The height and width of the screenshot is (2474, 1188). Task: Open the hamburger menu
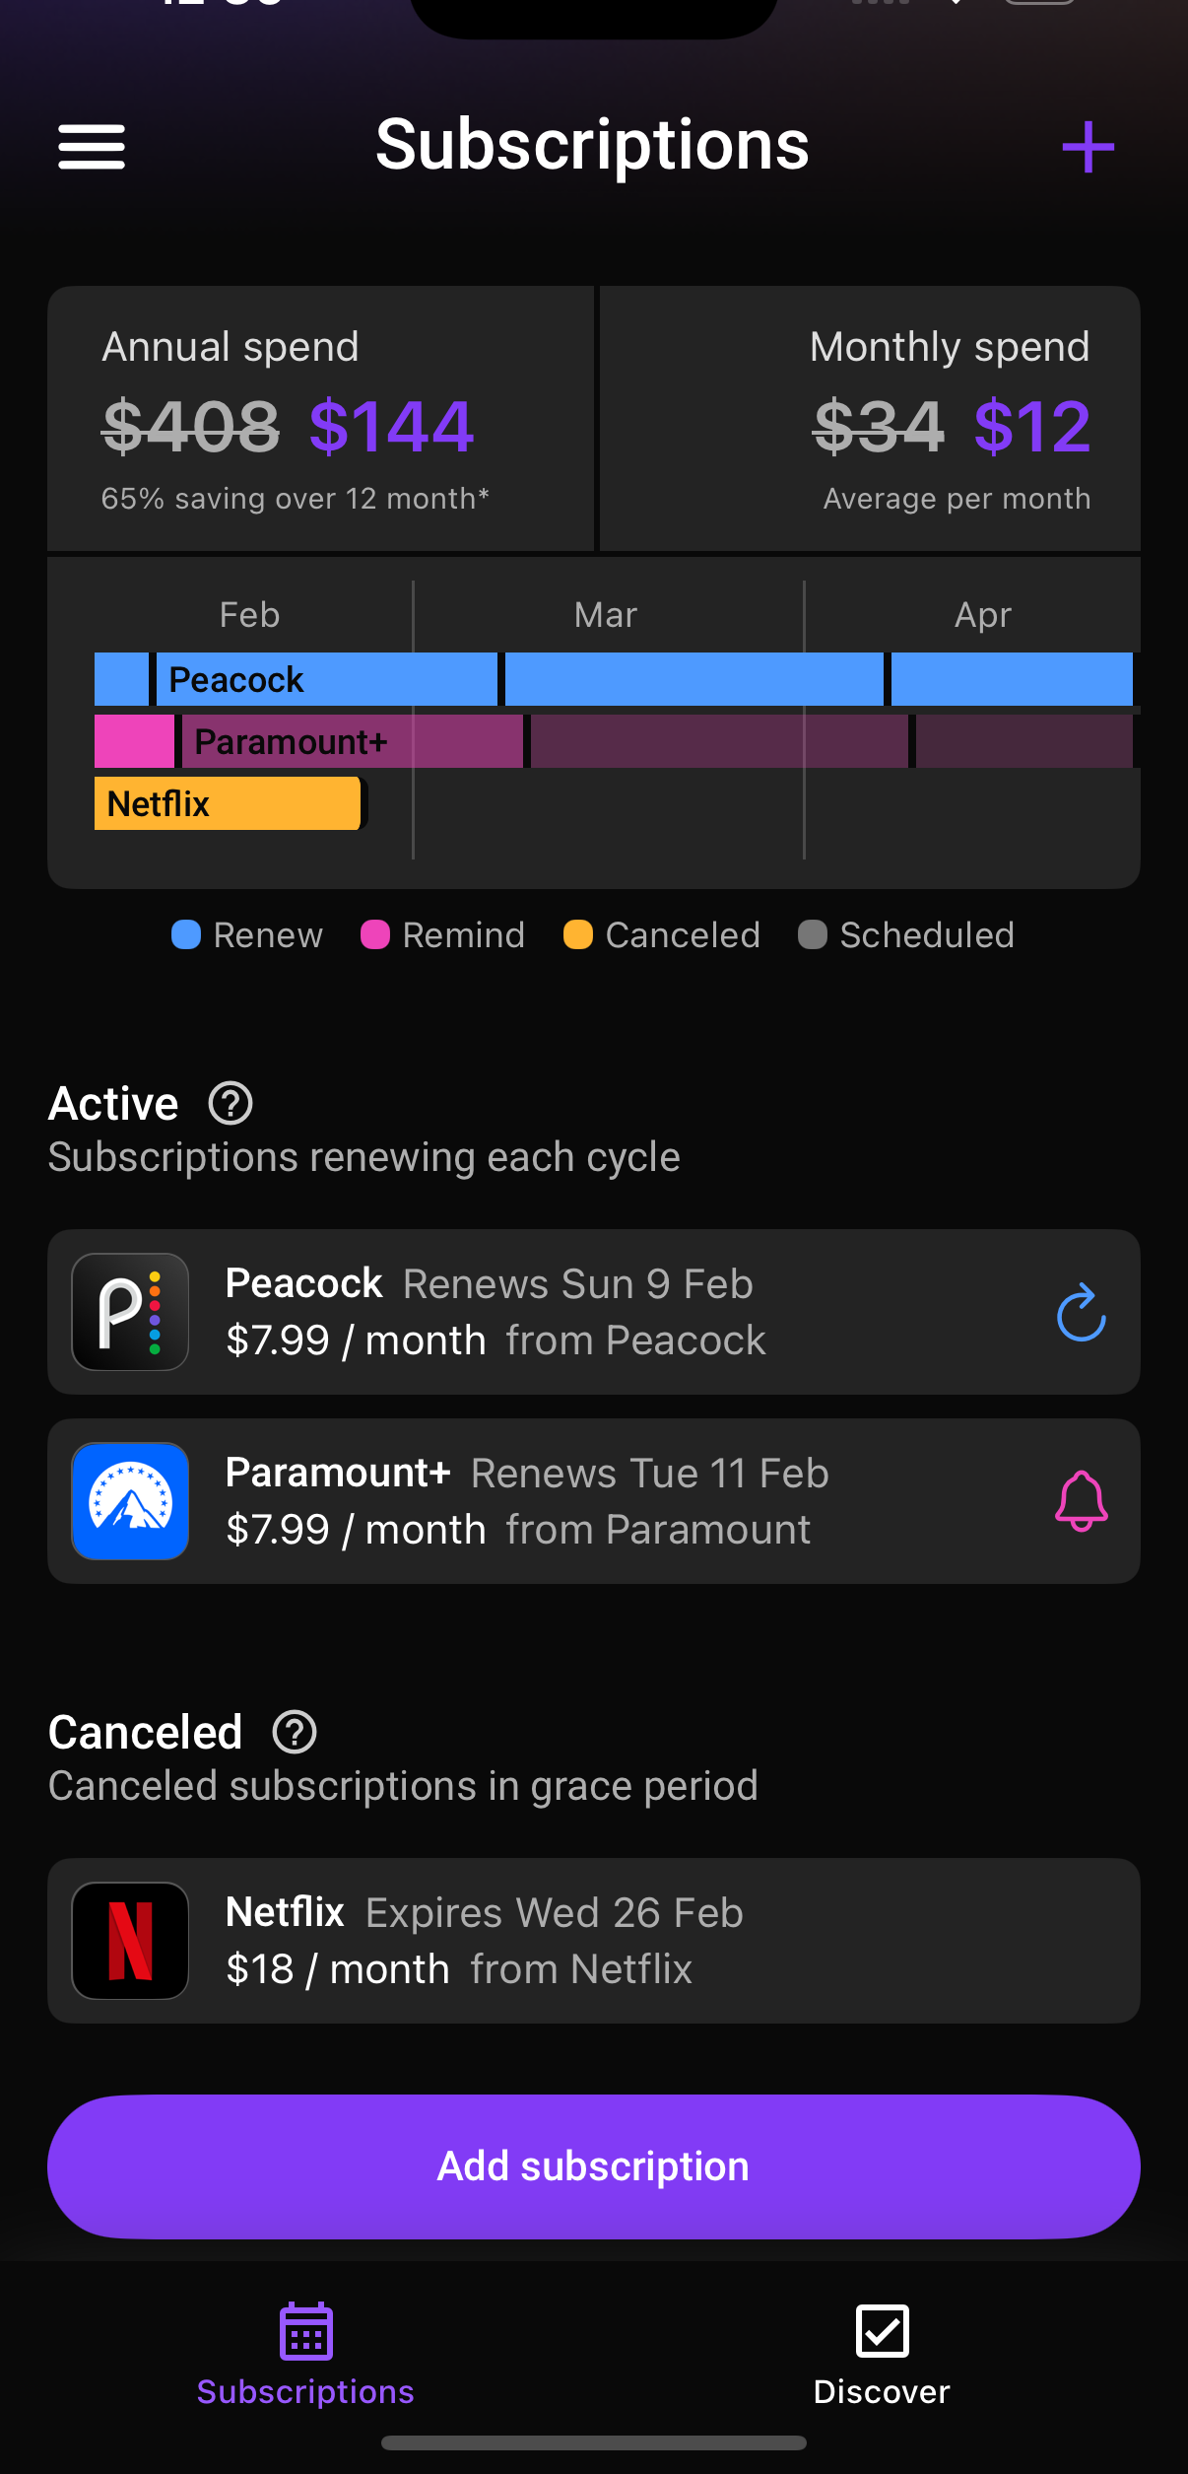[92, 147]
